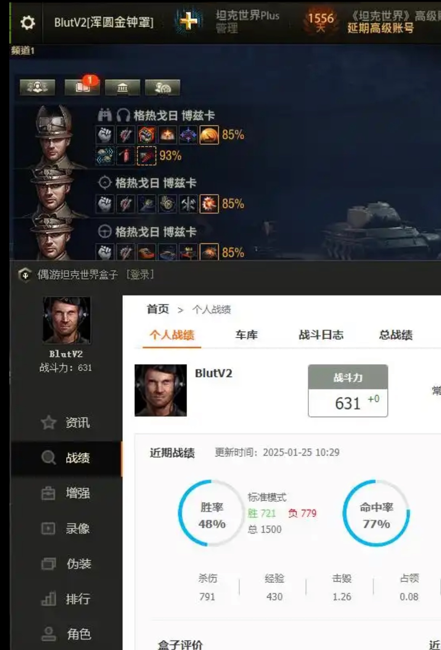This screenshot has height=650, width=441.
Task: Click the dashed-border perk slot at 93%
Action: pos(146,156)
